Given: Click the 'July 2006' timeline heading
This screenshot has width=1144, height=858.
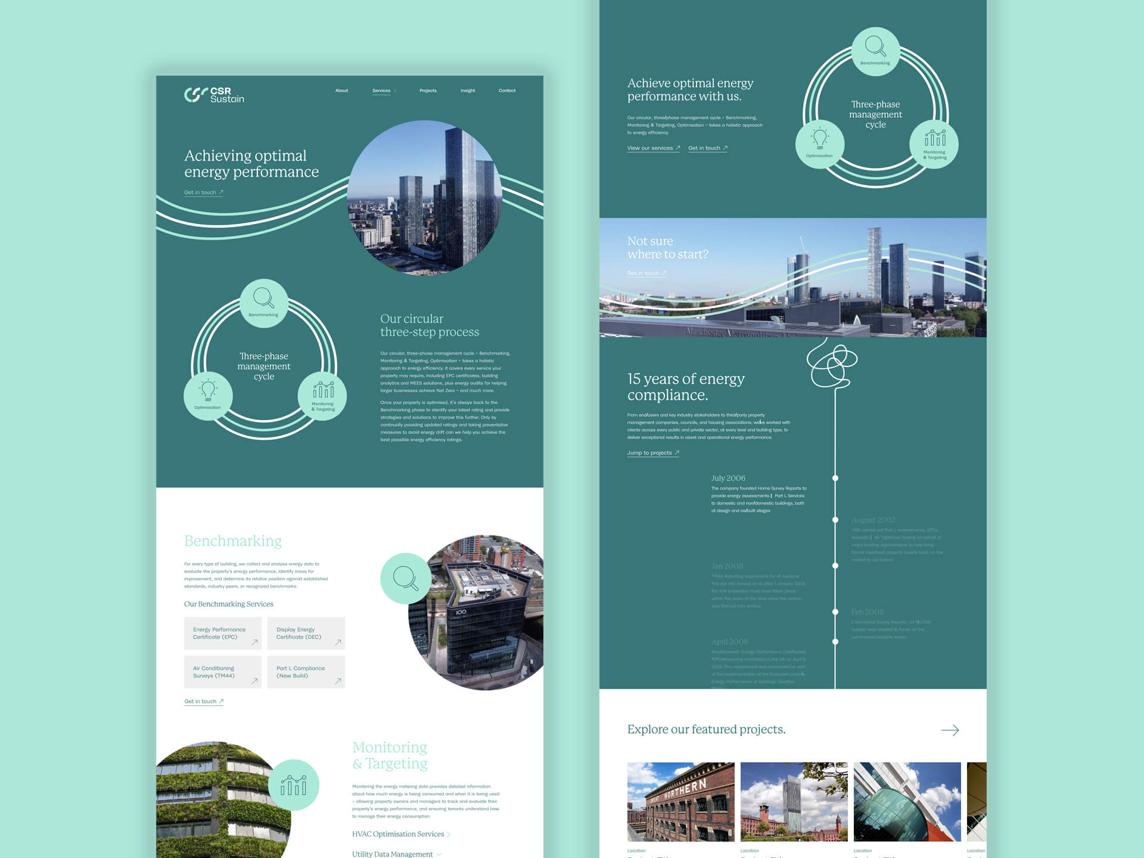Looking at the screenshot, I should [728, 478].
